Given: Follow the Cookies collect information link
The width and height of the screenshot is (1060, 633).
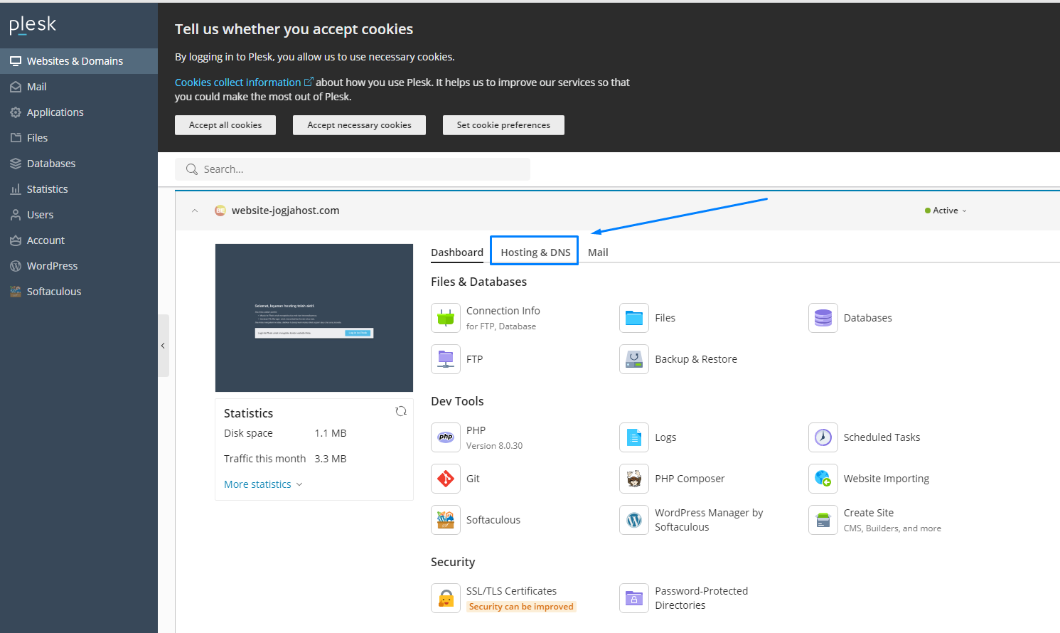Looking at the screenshot, I should pyautogui.click(x=238, y=83).
